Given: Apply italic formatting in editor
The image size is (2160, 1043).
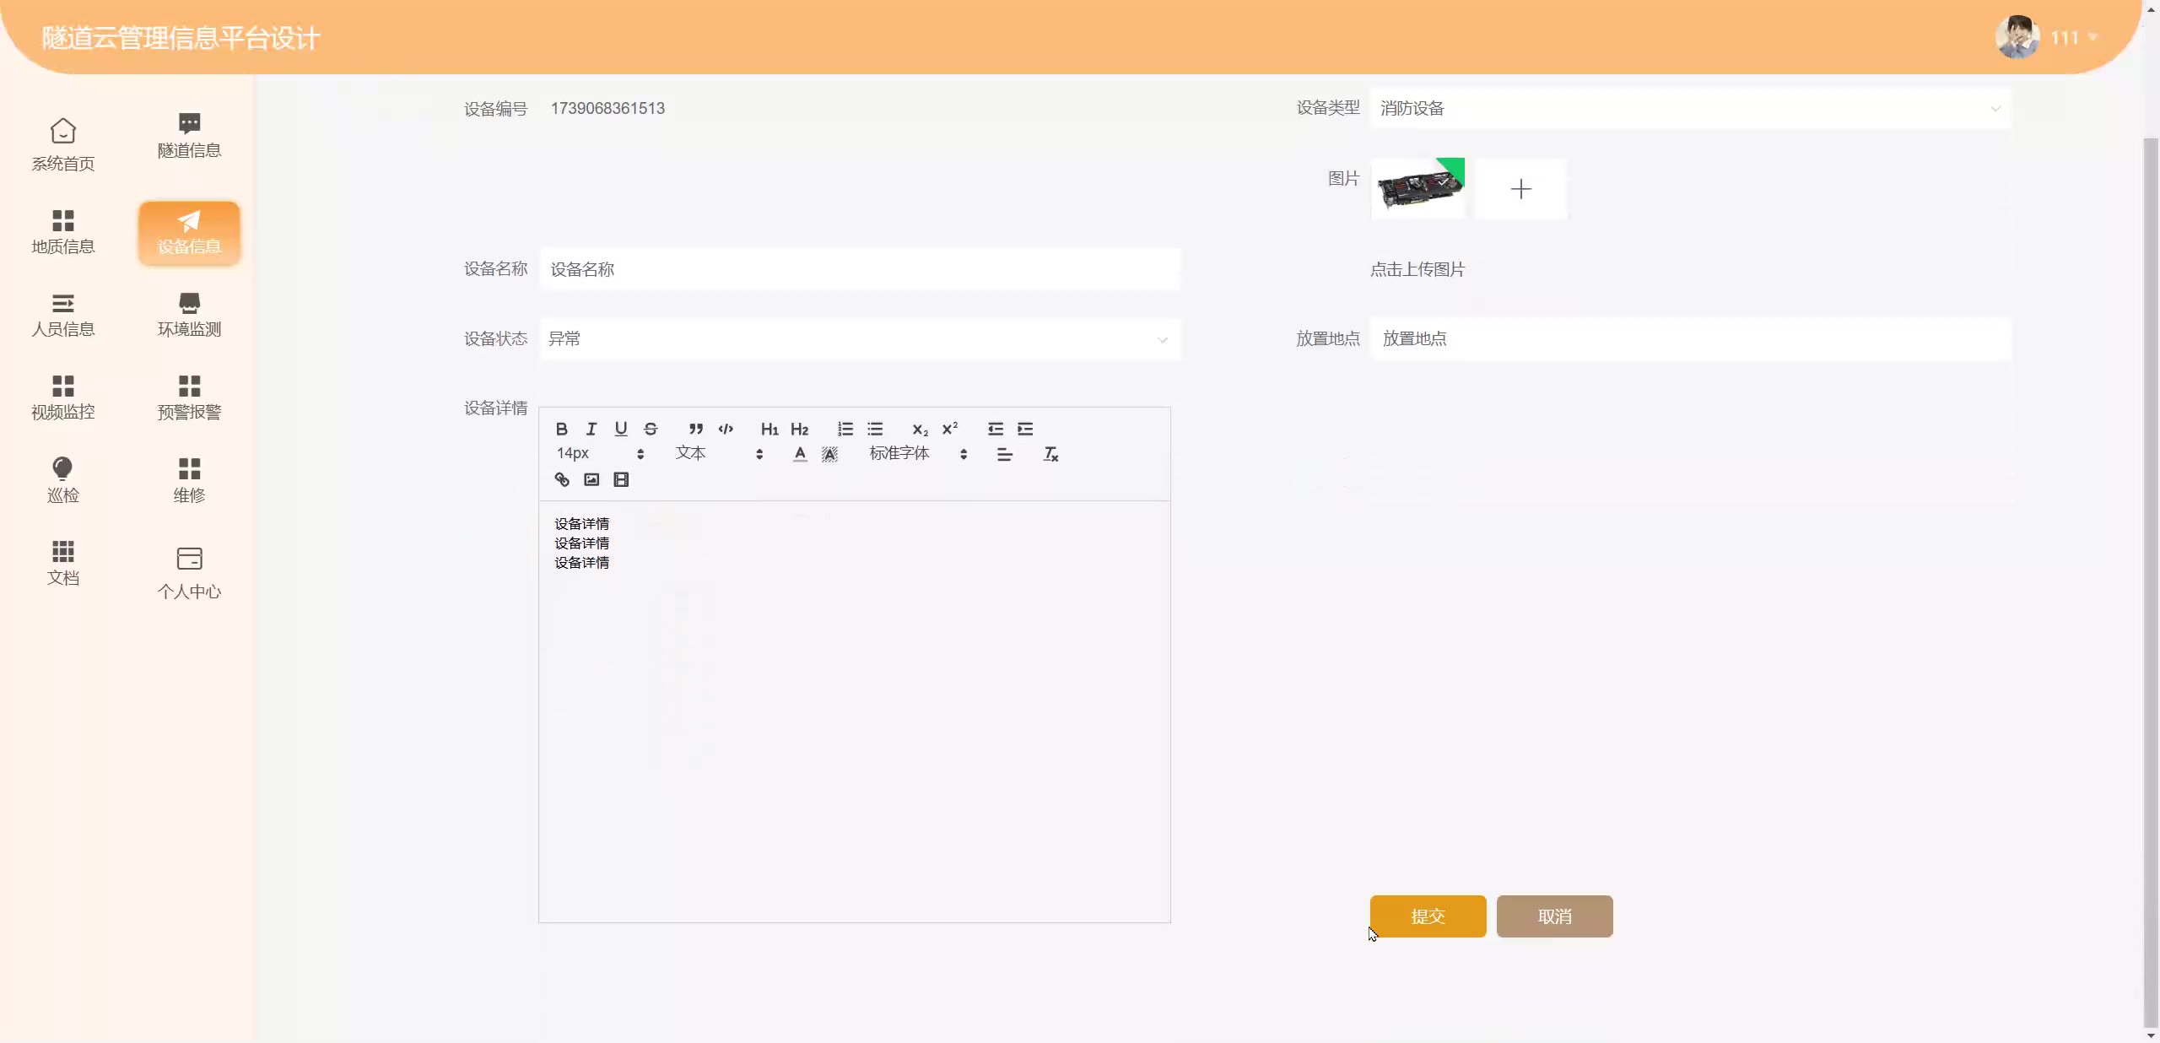Looking at the screenshot, I should click(591, 429).
